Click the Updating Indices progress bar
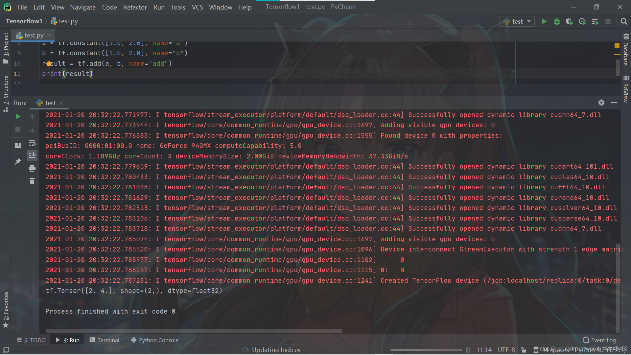The height and width of the screenshot is (355, 631). pyautogui.click(x=426, y=350)
